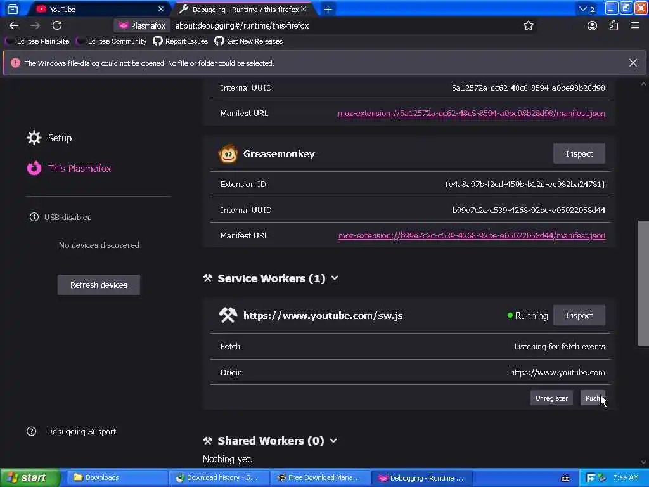The height and width of the screenshot is (487, 649).
Task: Open Eclipse Community bookmark
Action: tap(112, 41)
